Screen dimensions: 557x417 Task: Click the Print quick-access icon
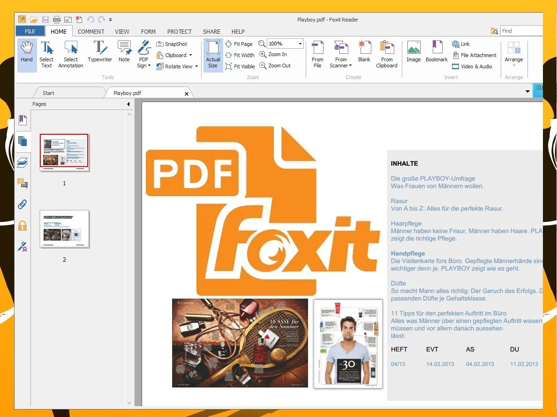tap(56, 20)
